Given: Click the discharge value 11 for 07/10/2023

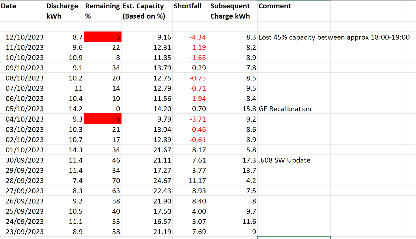Looking at the screenshot, I should point(64,88).
